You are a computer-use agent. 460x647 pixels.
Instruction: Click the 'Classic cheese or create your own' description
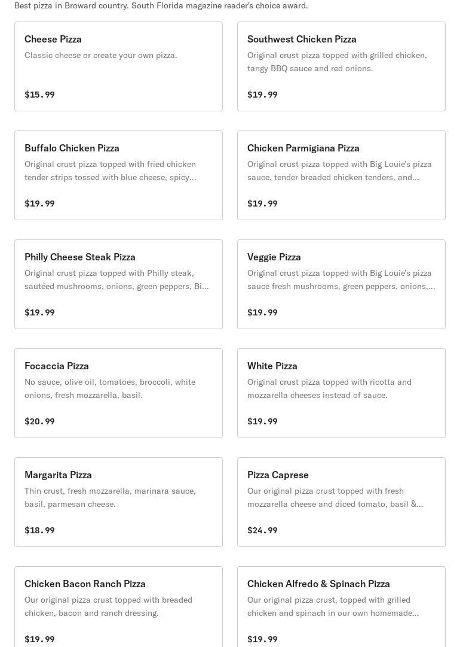point(101,55)
